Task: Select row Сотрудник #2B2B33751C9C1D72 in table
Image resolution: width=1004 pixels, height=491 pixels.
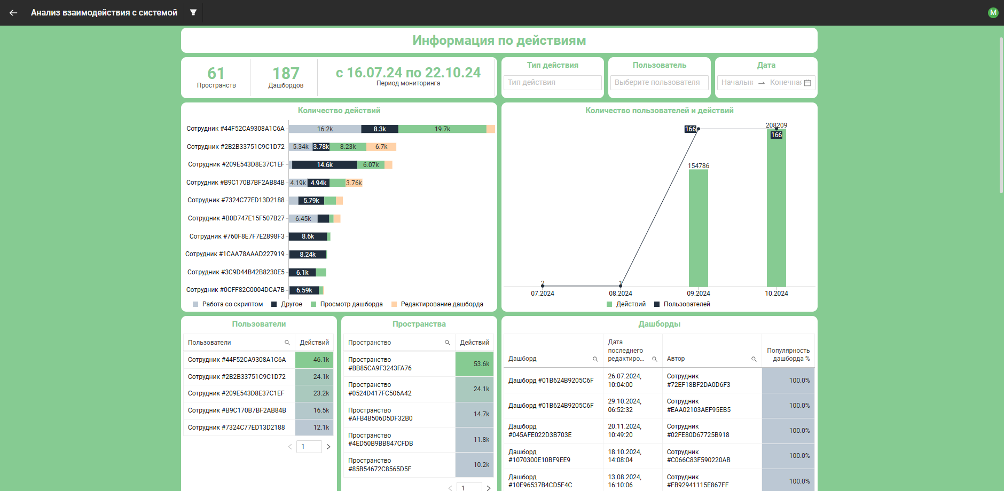Action: [258, 377]
